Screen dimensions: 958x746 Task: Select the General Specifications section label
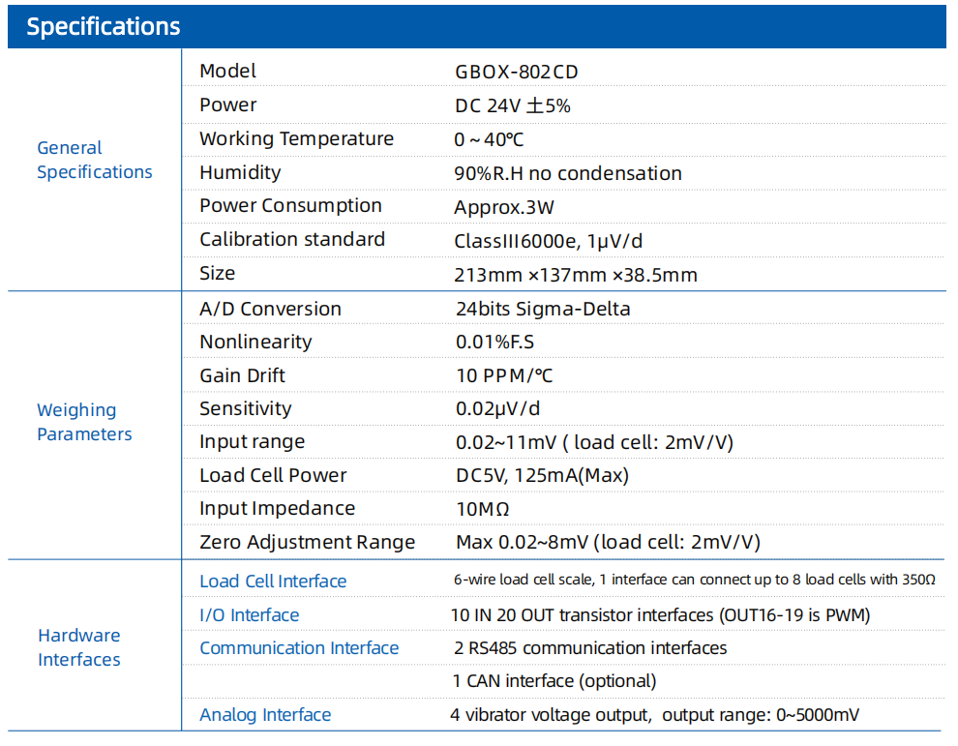click(95, 160)
